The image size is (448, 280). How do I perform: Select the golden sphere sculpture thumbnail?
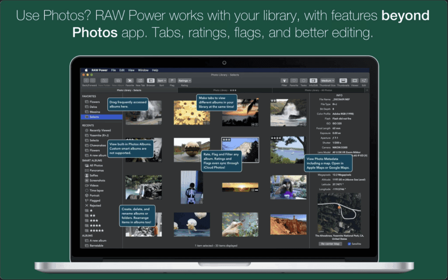[x=192, y=150]
